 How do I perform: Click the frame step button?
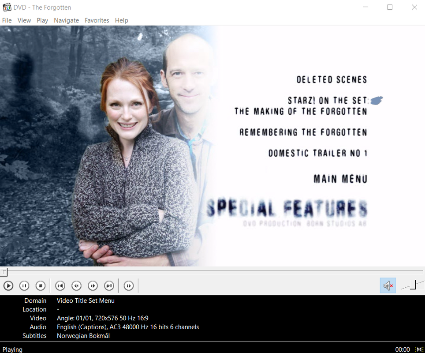(x=129, y=286)
